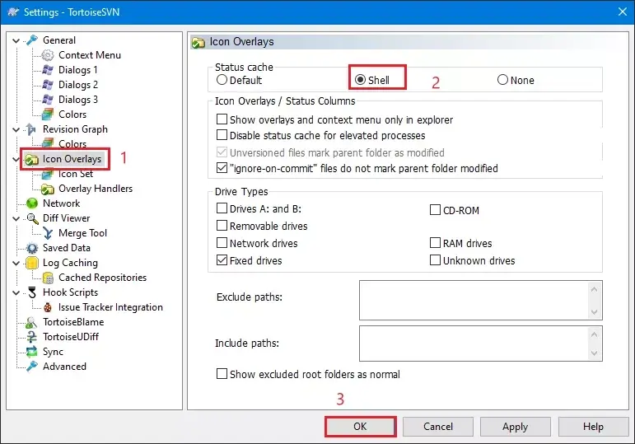
Task: Check the CD-ROM drive option
Action: pyautogui.click(x=435, y=210)
